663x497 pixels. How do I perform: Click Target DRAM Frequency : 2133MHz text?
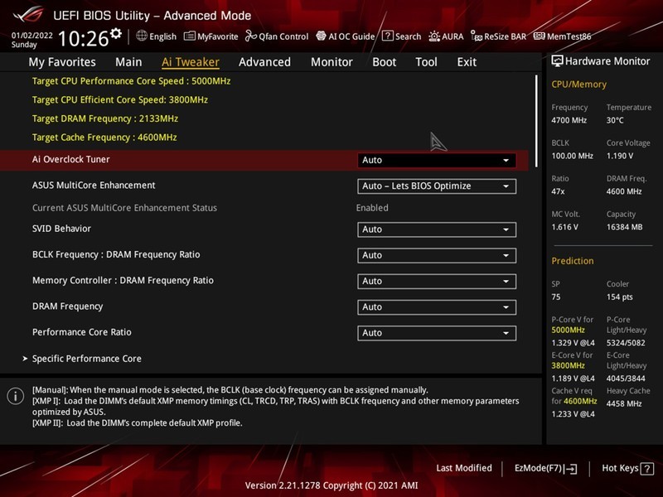[105, 118]
